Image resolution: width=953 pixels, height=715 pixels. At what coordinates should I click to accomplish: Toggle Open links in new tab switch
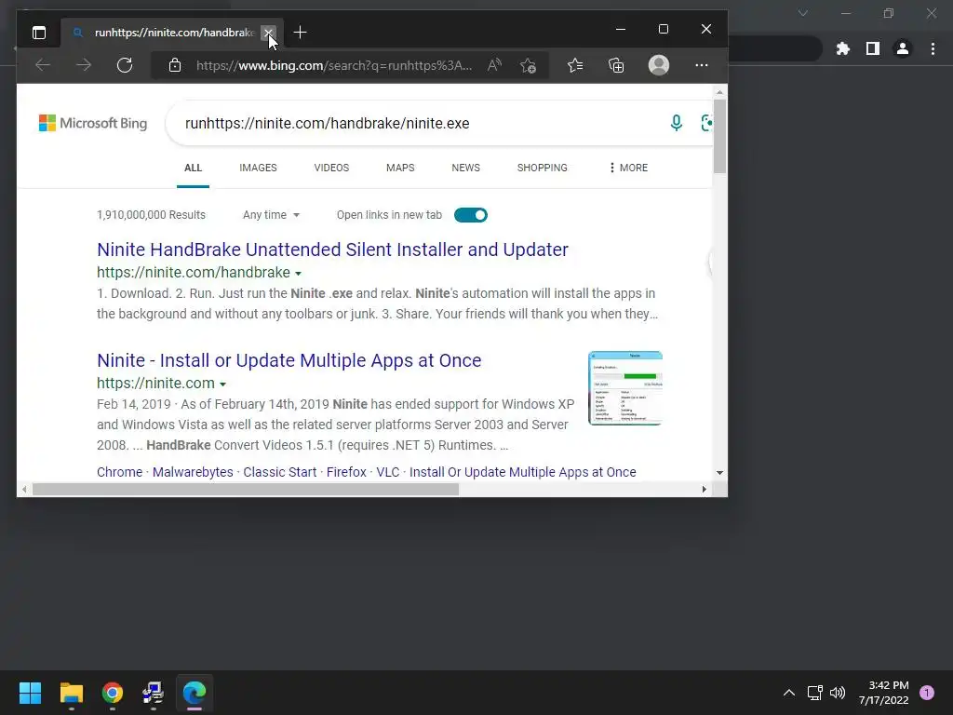pos(470,215)
